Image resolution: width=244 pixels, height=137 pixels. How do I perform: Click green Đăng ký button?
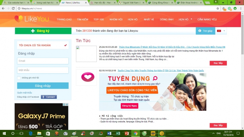[x=43, y=31]
